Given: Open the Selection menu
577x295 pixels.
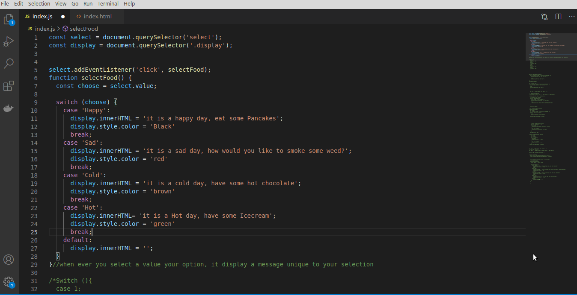Looking at the screenshot, I should 39,3.
